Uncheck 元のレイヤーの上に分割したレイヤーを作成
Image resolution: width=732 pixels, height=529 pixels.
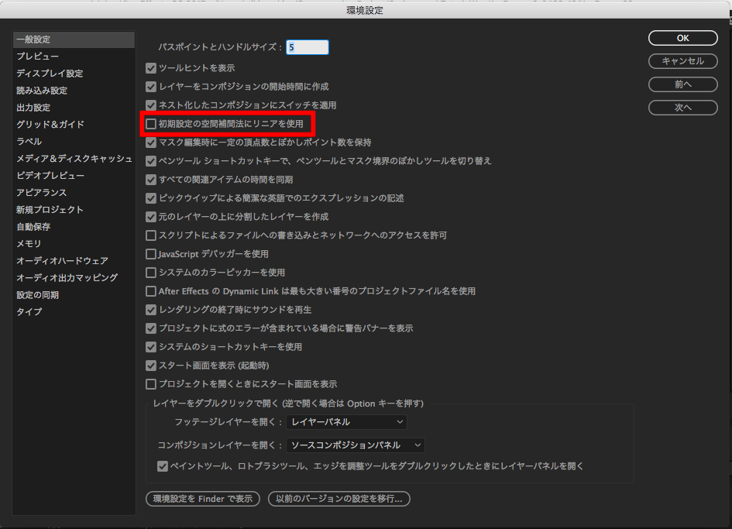[x=151, y=217]
